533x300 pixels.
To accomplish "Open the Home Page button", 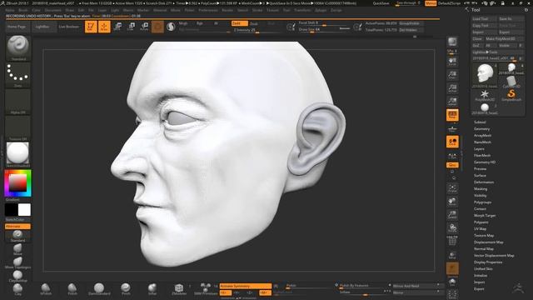I will tap(17, 27).
